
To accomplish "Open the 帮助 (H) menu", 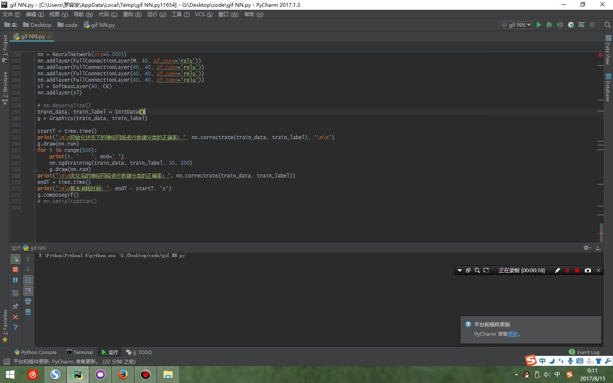I will (x=254, y=14).
